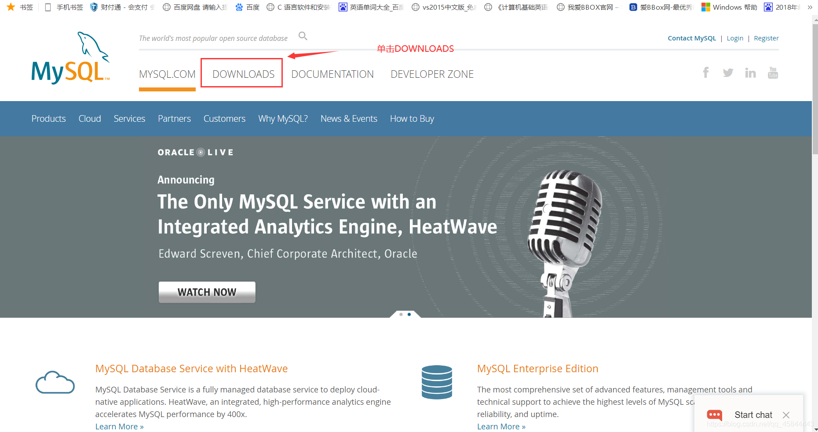Click the tagline 'The world's most popular open source database'
Screen dimensions: 818x432
[x=213, y=38]
